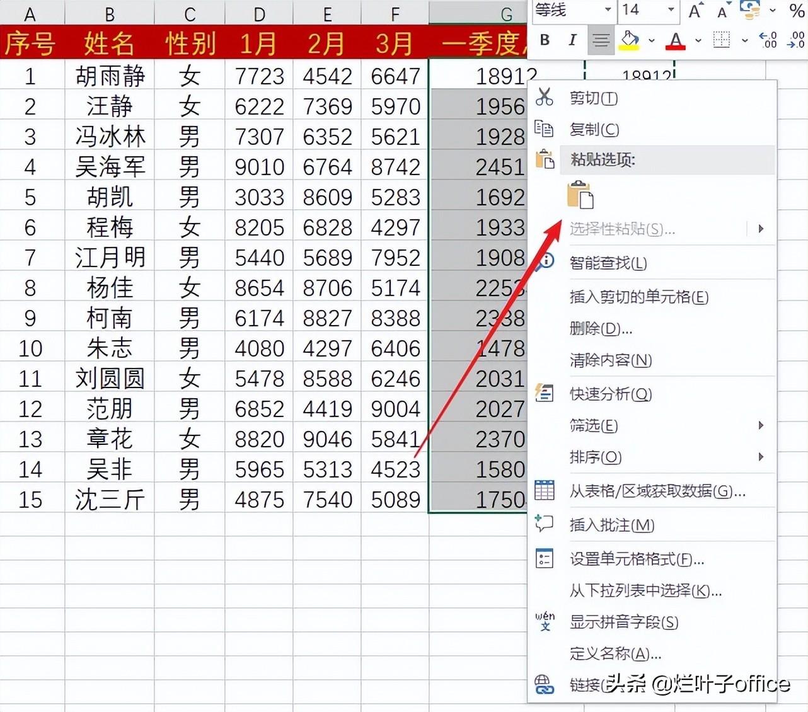Screen dimensions: 808x712
Task: Click the borders icon in mini toolbar
Action: coord(722,40)
